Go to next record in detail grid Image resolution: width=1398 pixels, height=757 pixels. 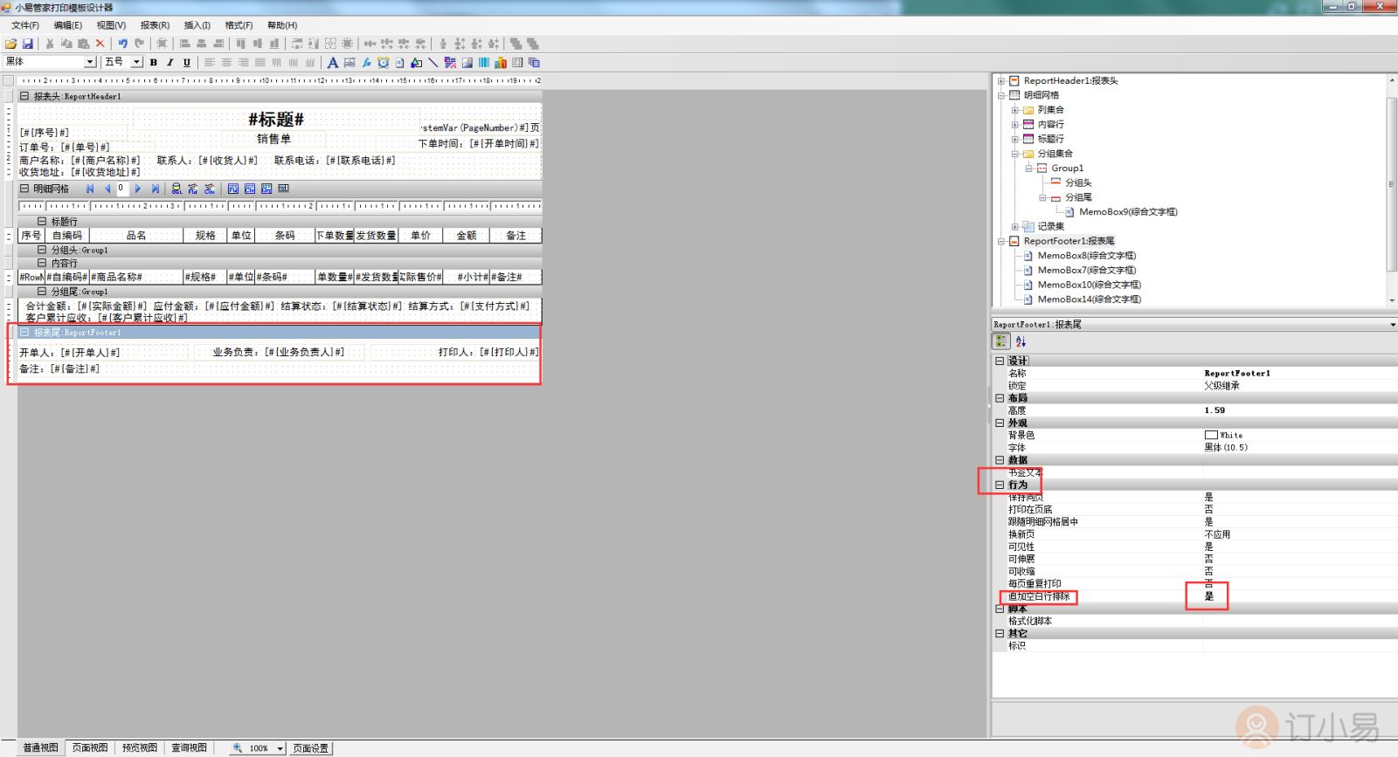tap(138, 189)
